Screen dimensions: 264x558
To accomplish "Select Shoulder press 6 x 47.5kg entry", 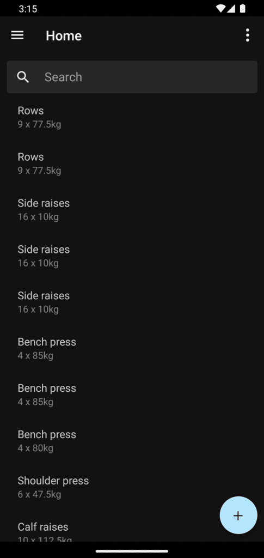I will 132,487.
